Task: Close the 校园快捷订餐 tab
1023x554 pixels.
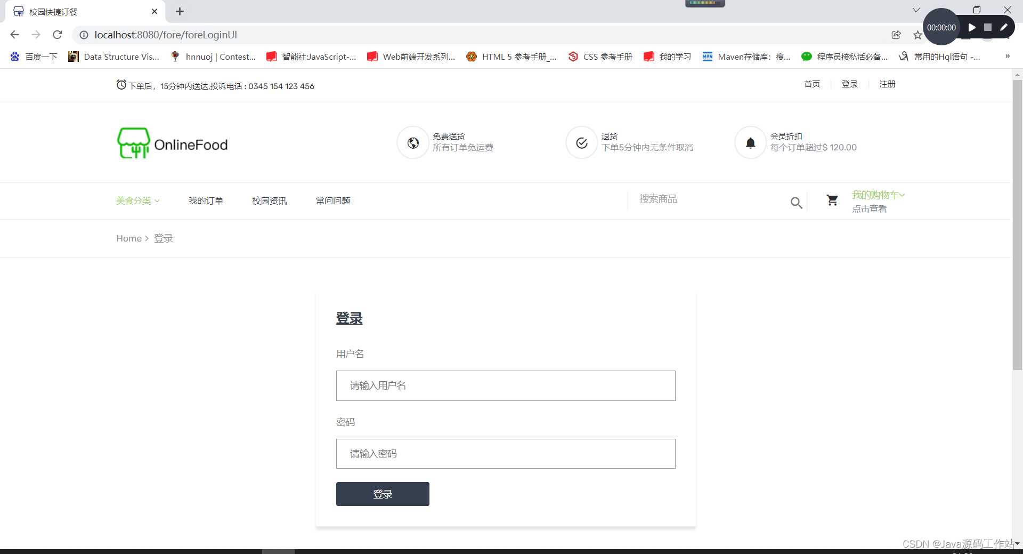Action: 155,11
